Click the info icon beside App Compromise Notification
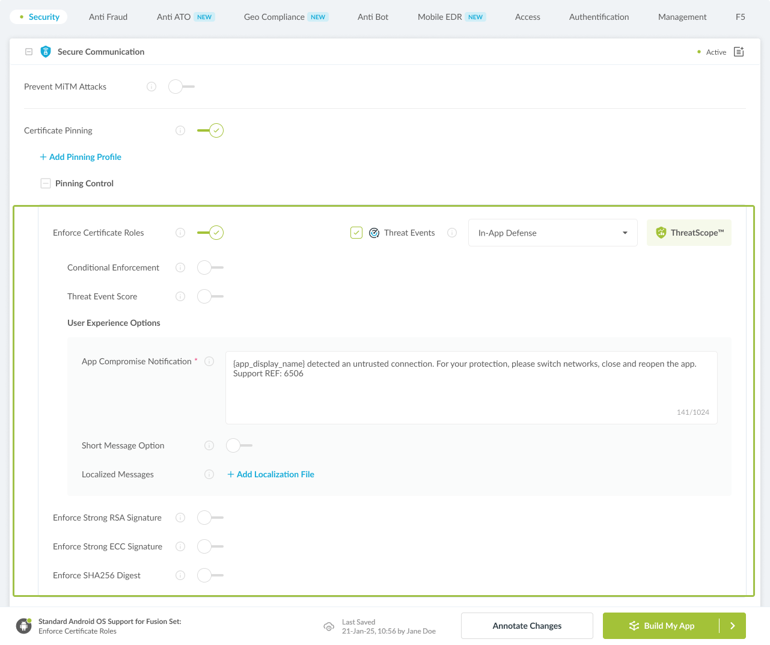Screen dimensions: 770x645 209,361
